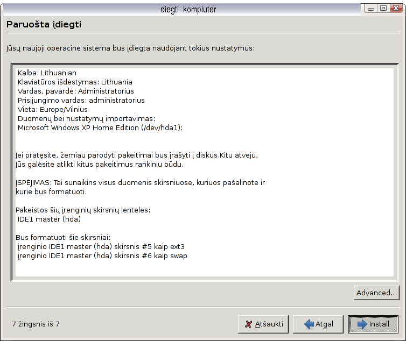Cancel installation with Atšaukti
406x341 pixels.
(x=264, y=324)
